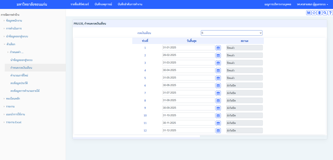This screenshot has height=160, width=333.
Task: Click the เมนูการบริหารงานบุคคล link
Action: (277, 5)
